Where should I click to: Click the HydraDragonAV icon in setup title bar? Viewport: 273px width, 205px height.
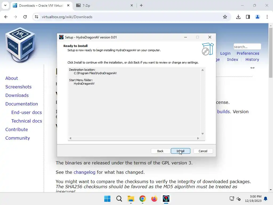tap(61, 37)
